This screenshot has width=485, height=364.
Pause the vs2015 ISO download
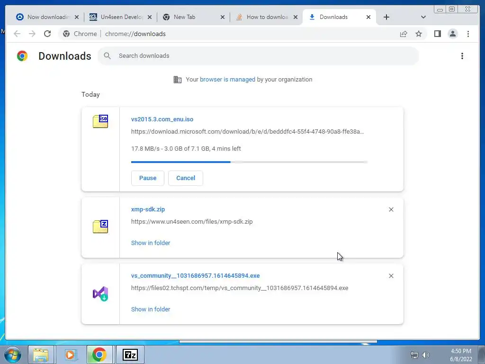[x=148, y=178]
